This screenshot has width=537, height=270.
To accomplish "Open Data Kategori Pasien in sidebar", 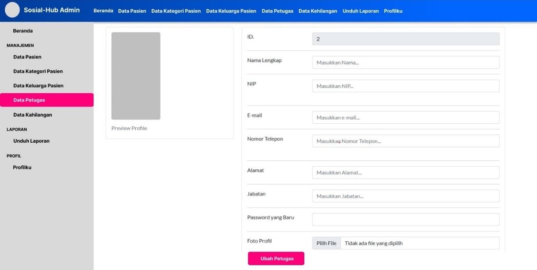I will (38, 71).
